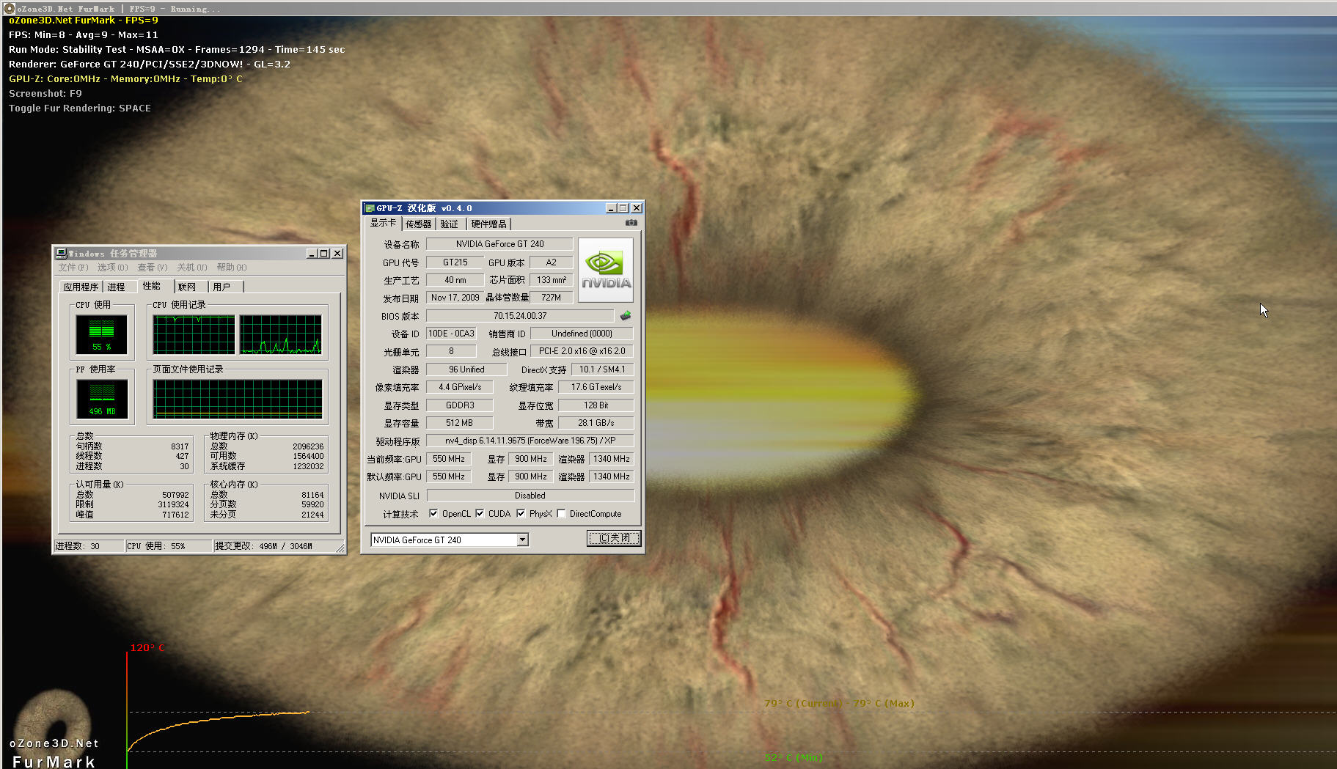Click the GDDR3 memory type field
The image size is (1337, 769).
tap(460, 405)
